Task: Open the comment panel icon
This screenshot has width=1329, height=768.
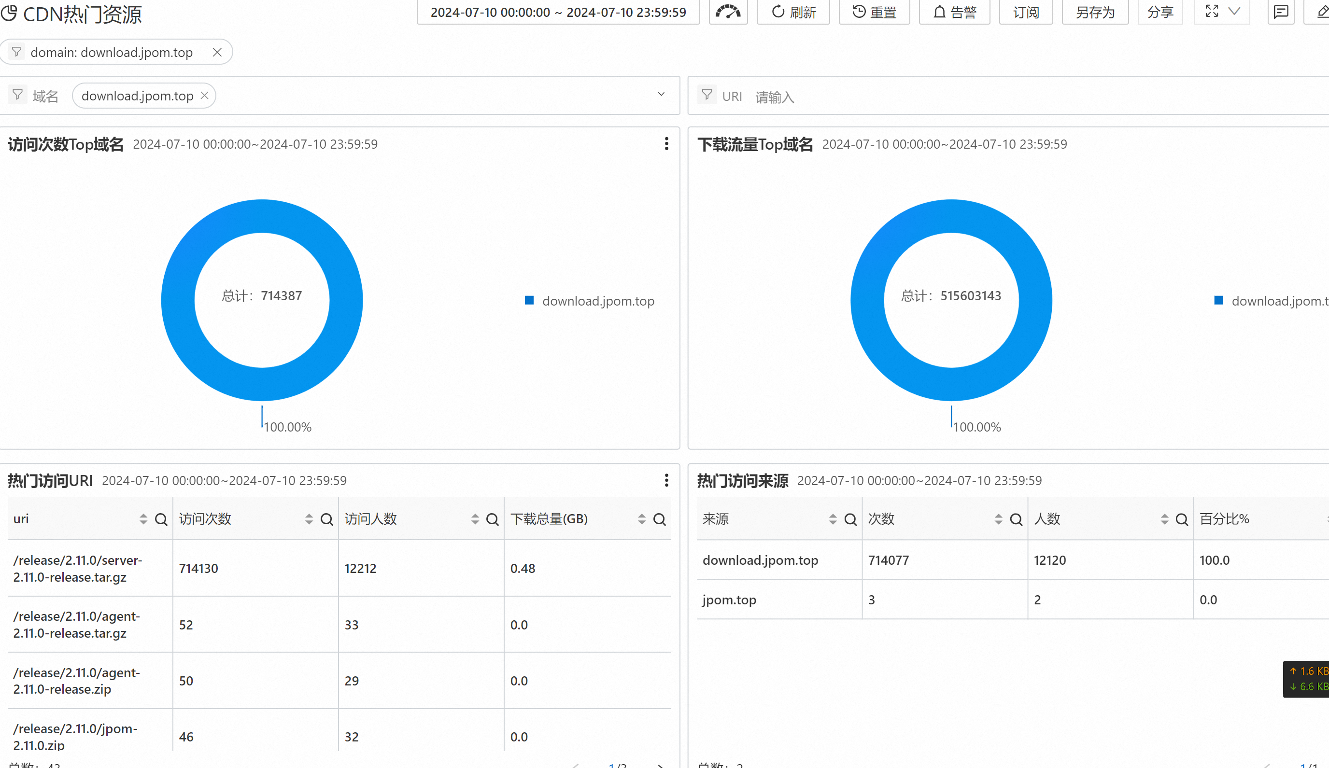Action: tap(1281, 12)
